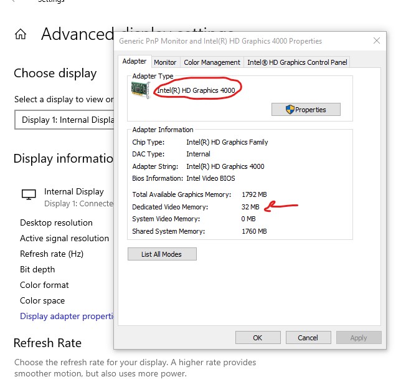The height and width of the screenshot is (392, 406).
Task: Click the Dedicated Video Memory label
Action: pyautogui.click(x=170, y=207)
